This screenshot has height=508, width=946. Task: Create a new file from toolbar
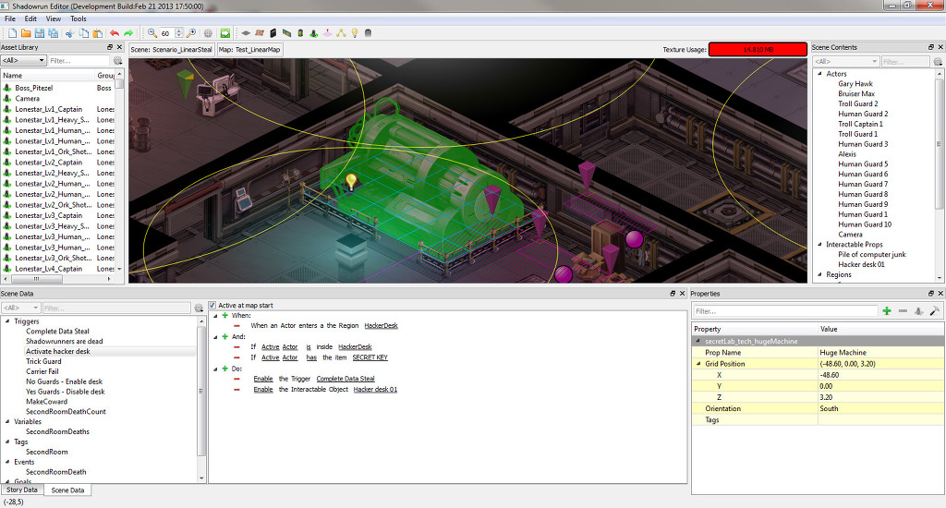coord(12,33)
